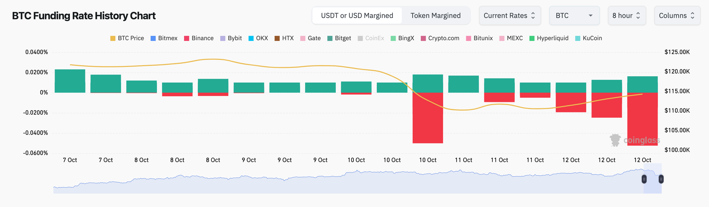Screen dimensions: 709x207
Task: Click the Bitget teal legend icon
Action: click(x=330, y=38)
